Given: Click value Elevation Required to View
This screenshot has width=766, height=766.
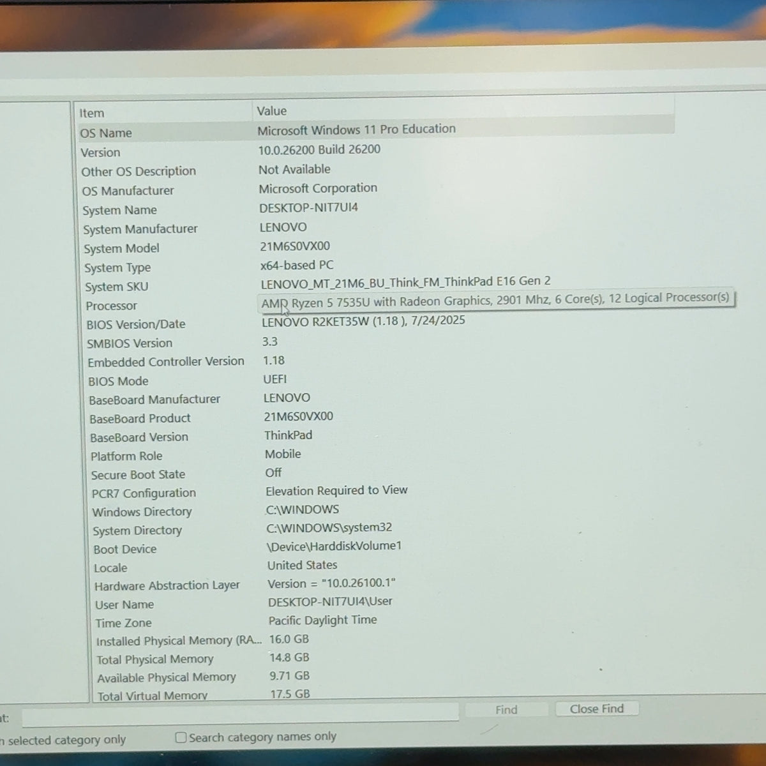Looking at the screenshot, I should click(x=336, y=490).
